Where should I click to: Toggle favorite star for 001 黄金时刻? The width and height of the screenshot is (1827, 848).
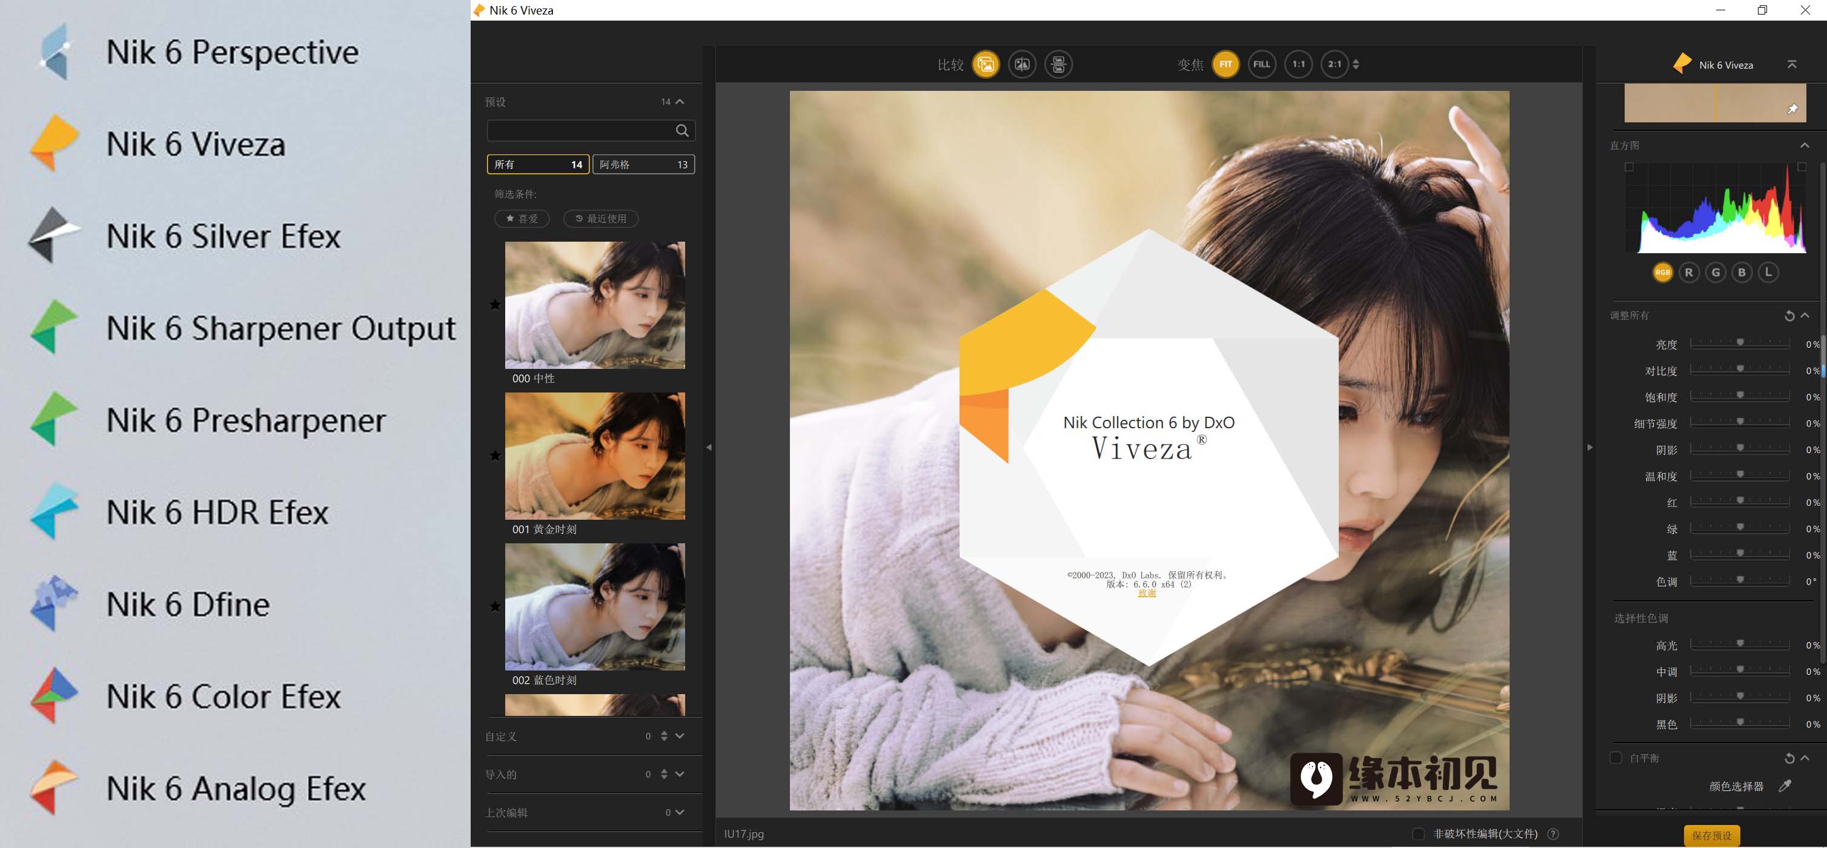495,456
